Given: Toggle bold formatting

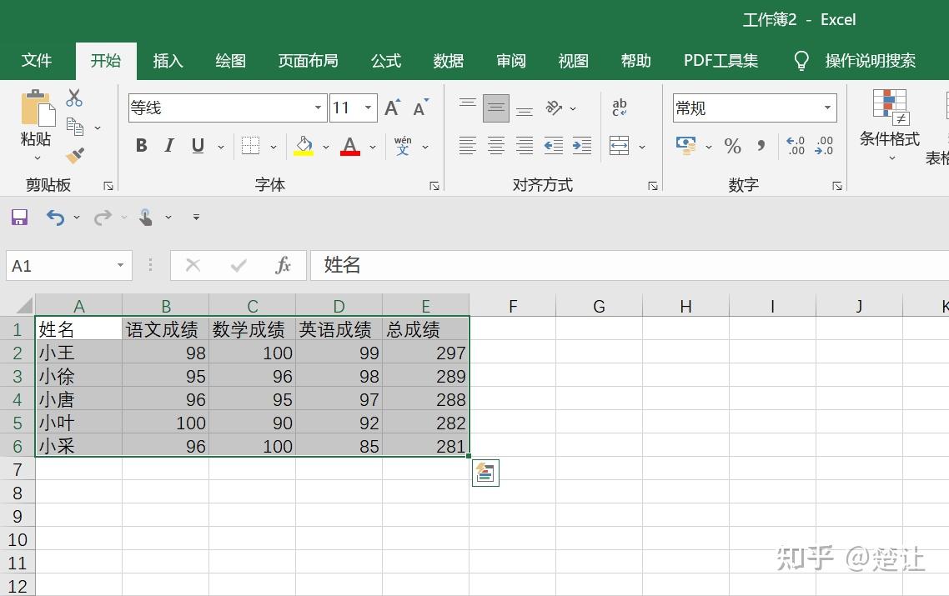Looking at the screenshot, I should (x=142, y=146).
